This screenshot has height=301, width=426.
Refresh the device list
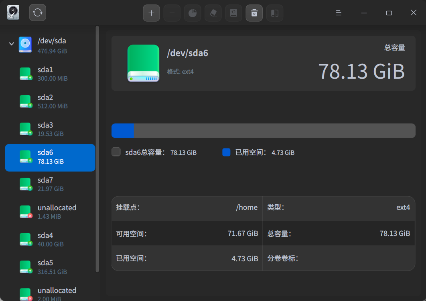point(37,12)
